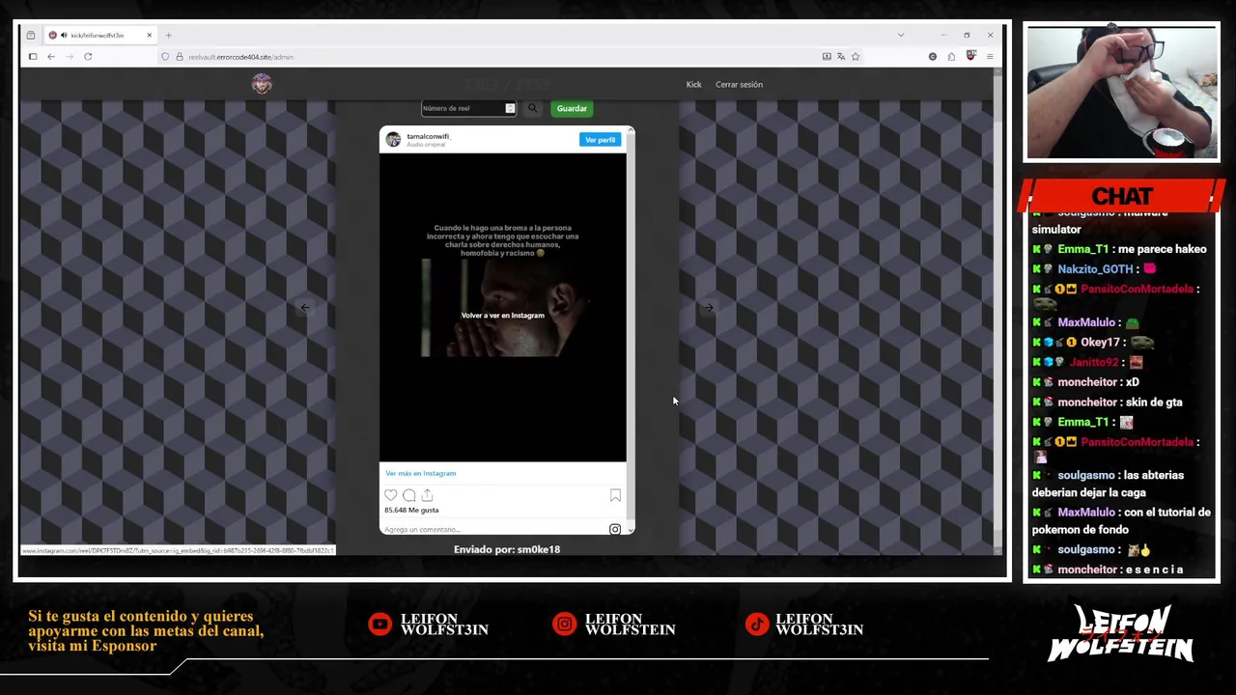
Task: Click the embed scrollbar down arrow
Action: pyautogui.click(x=631, y=529)
